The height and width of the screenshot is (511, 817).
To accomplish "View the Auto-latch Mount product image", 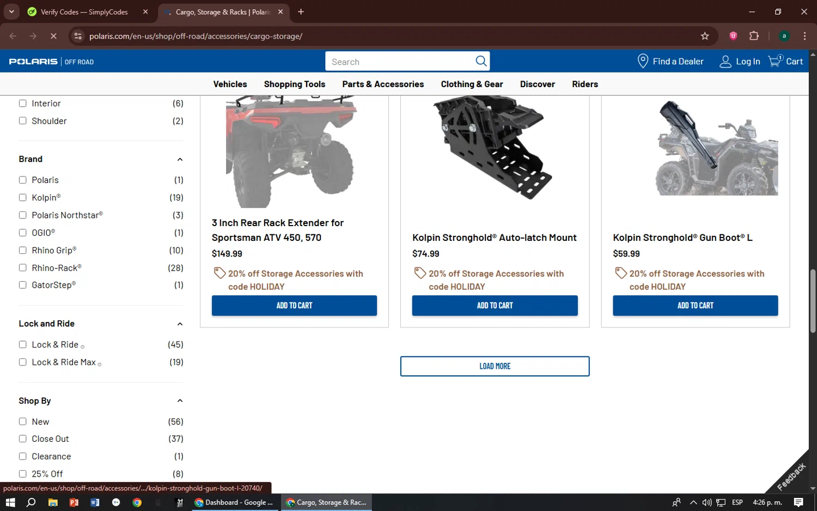I will pyautogui.click(x=493, y=147).
